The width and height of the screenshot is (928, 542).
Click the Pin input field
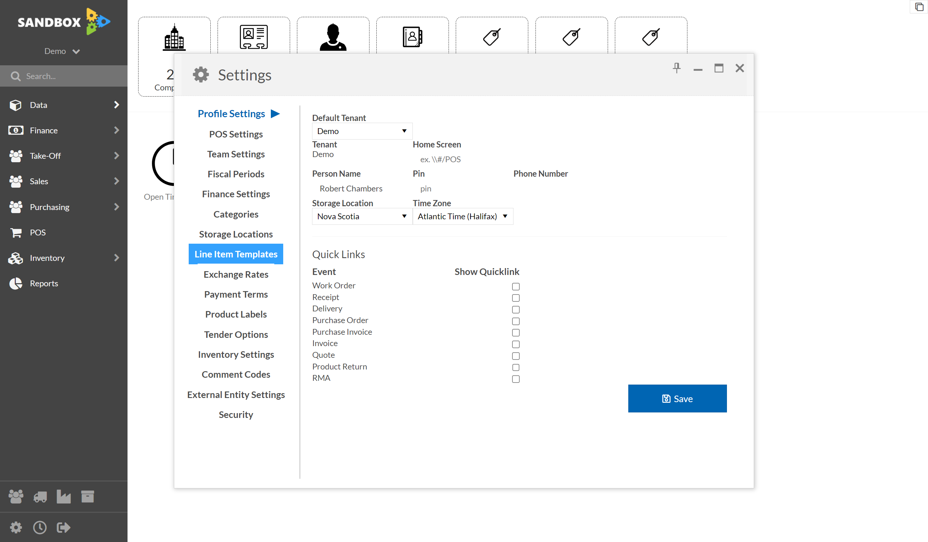click(463, 189)
